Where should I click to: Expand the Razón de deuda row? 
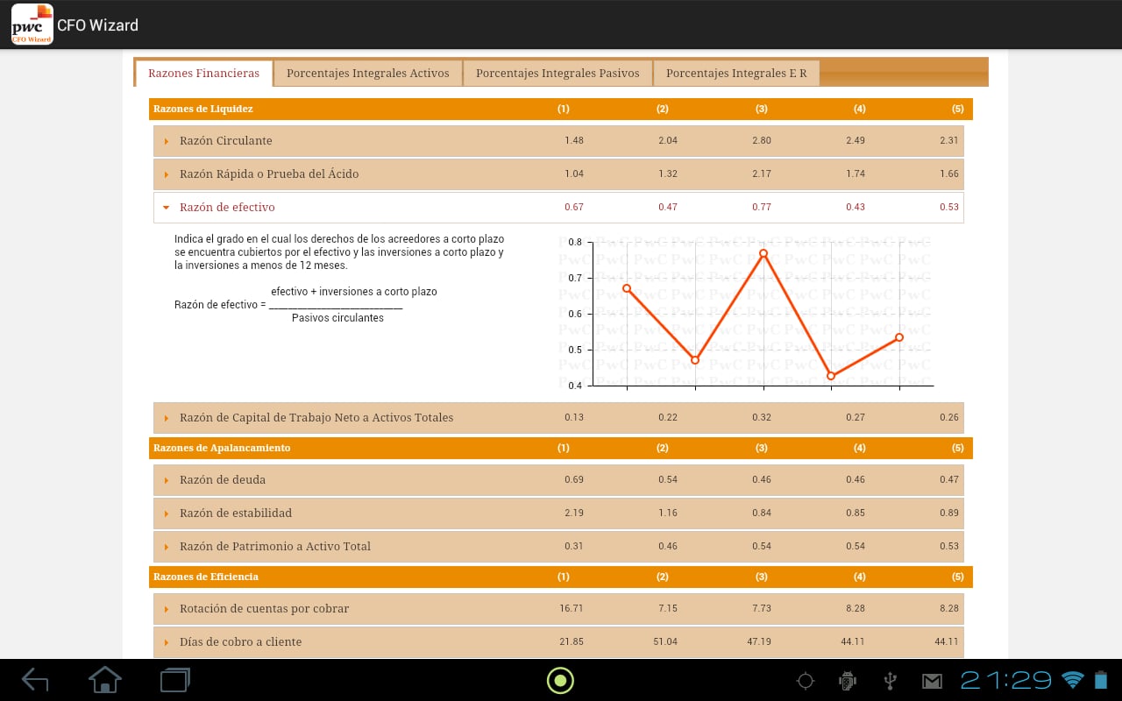click(x=558, y=479)
